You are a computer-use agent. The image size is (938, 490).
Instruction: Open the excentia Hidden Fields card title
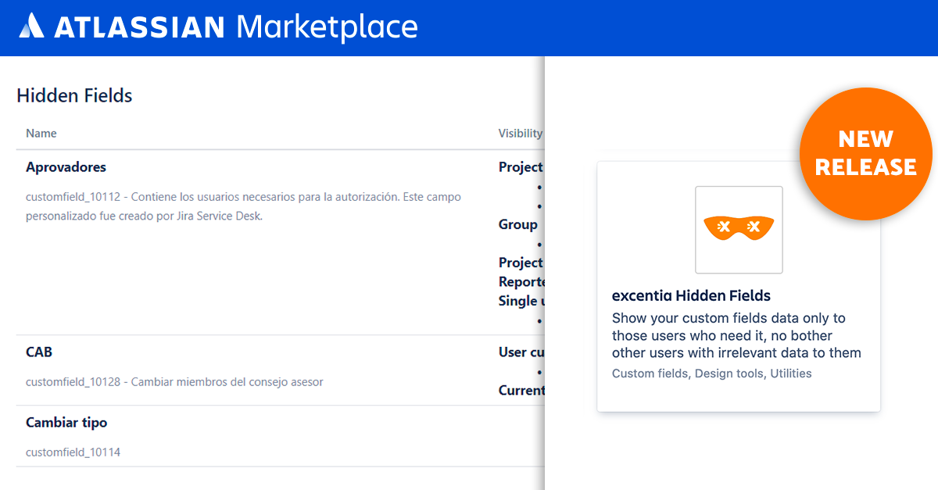pyautogui.click(x=691, y=295)
